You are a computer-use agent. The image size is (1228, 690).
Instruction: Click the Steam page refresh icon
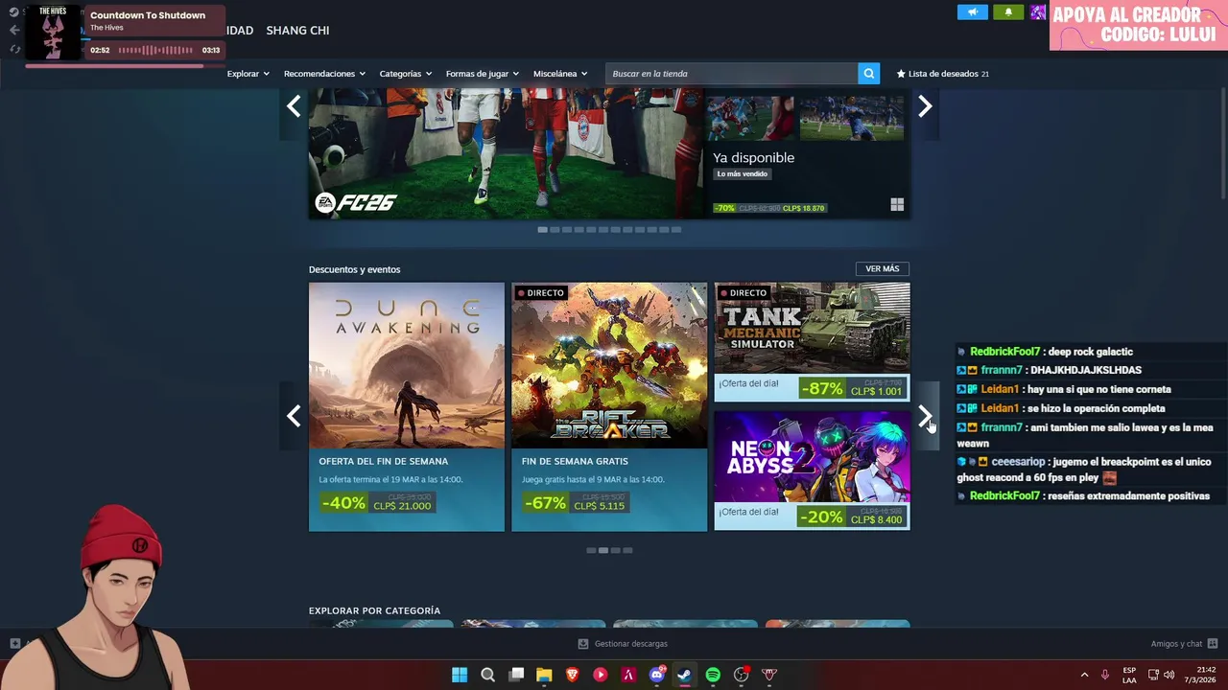(13, 49)
